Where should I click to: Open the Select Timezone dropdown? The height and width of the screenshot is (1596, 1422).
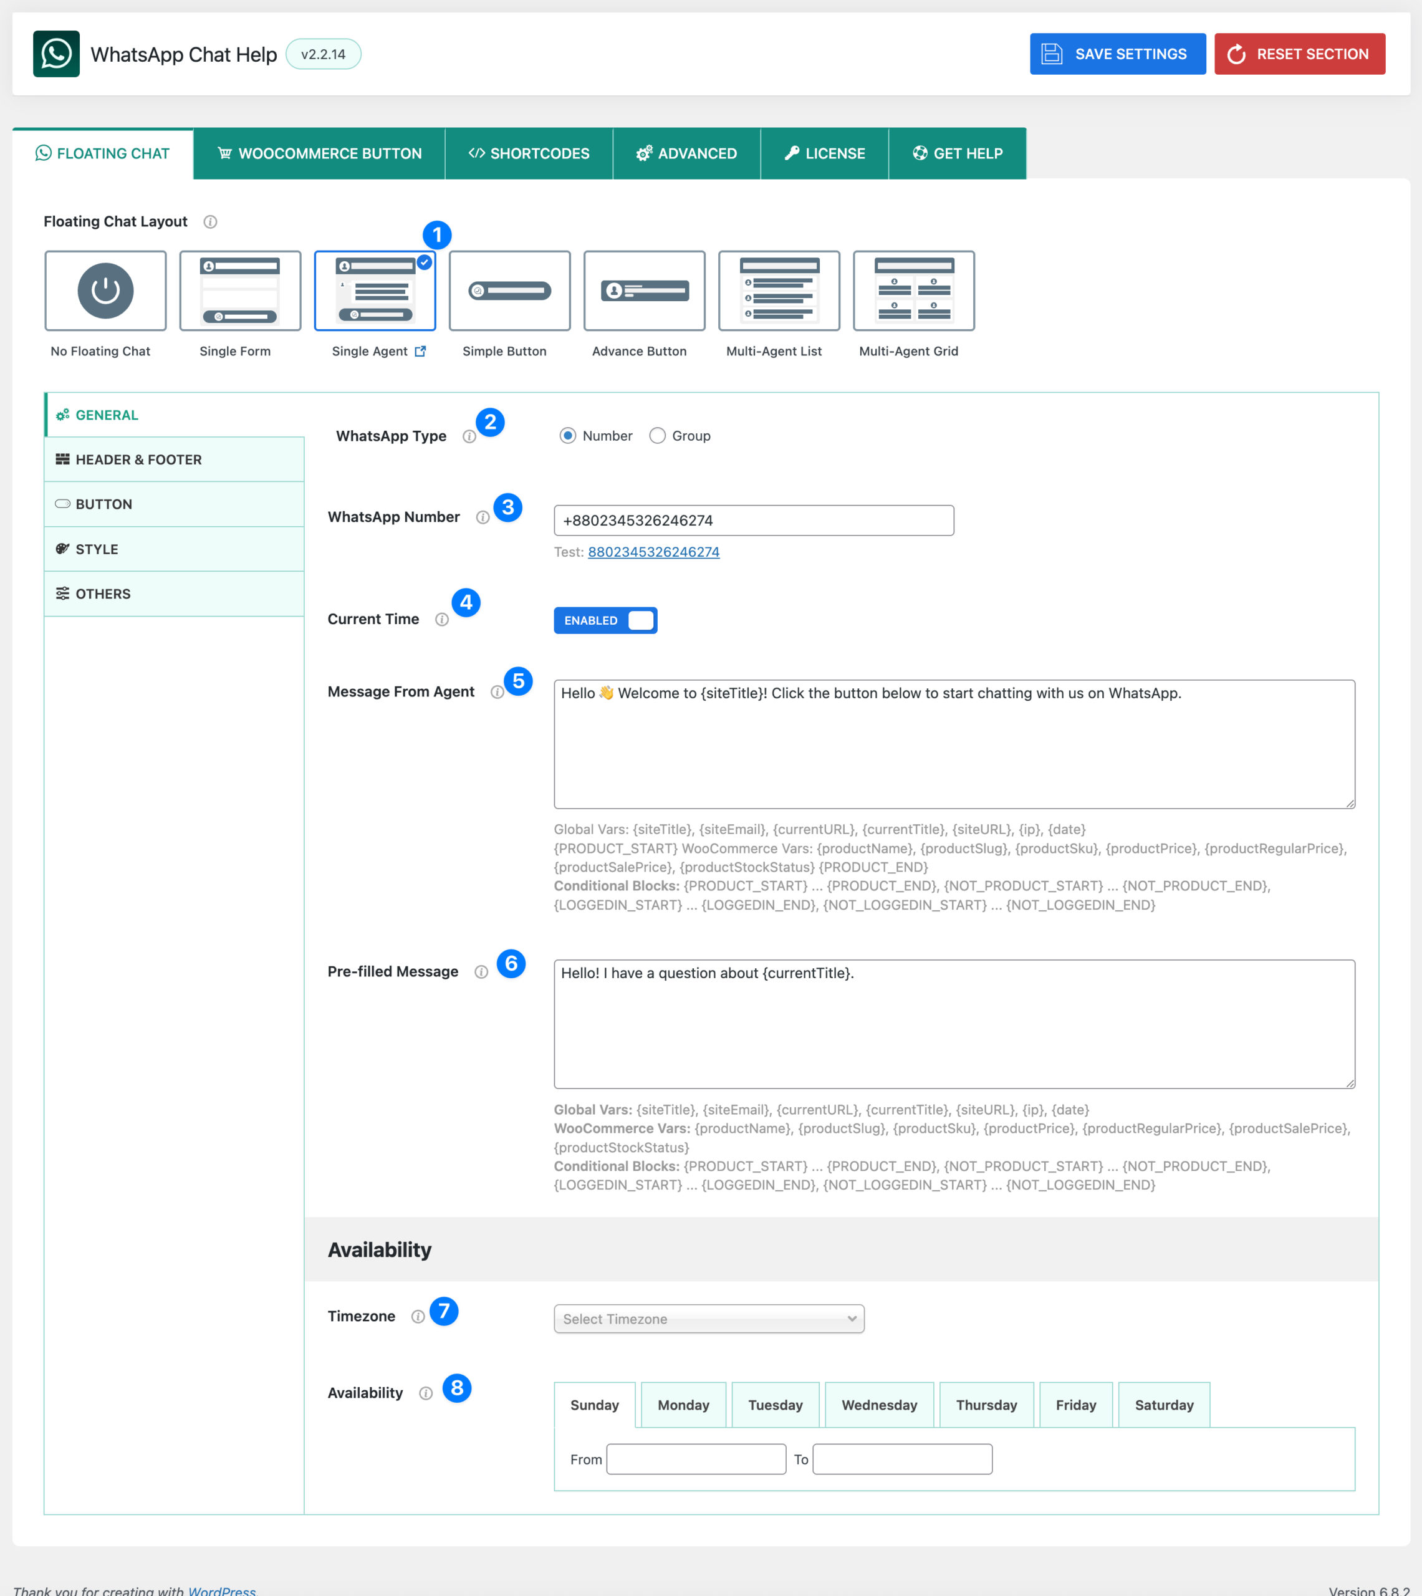tap(709, 1319)
